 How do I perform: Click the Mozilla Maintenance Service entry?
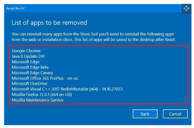click(x=38, y=100)
